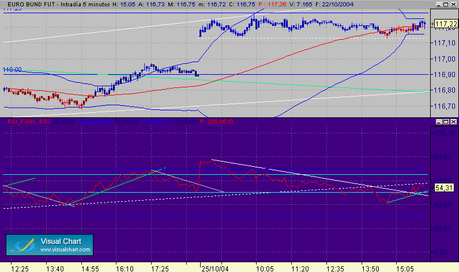Click the red 'RSI_FGBL' indicator name

pos(22,122)
